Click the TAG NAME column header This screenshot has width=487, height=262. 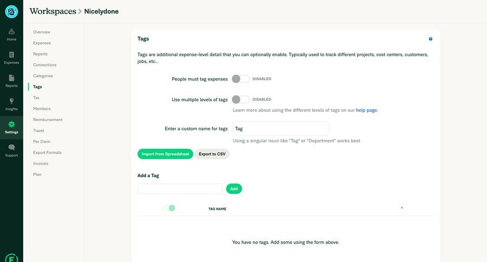pos(218,209)
